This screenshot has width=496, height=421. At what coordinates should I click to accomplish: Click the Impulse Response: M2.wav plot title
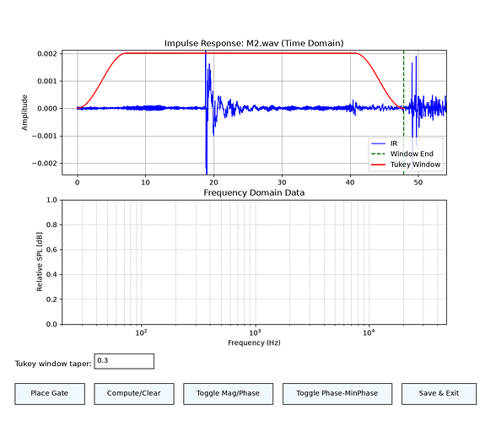click(254, 43)
